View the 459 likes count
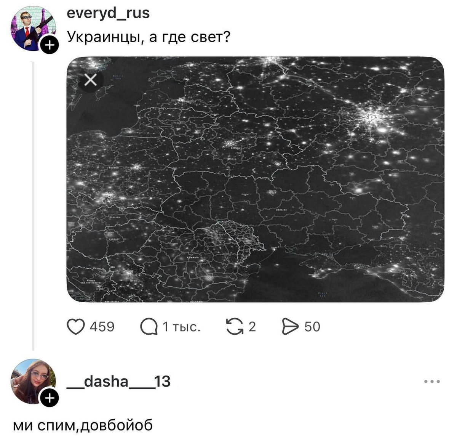This screenshot has width=457, height=446. (102, 327)
